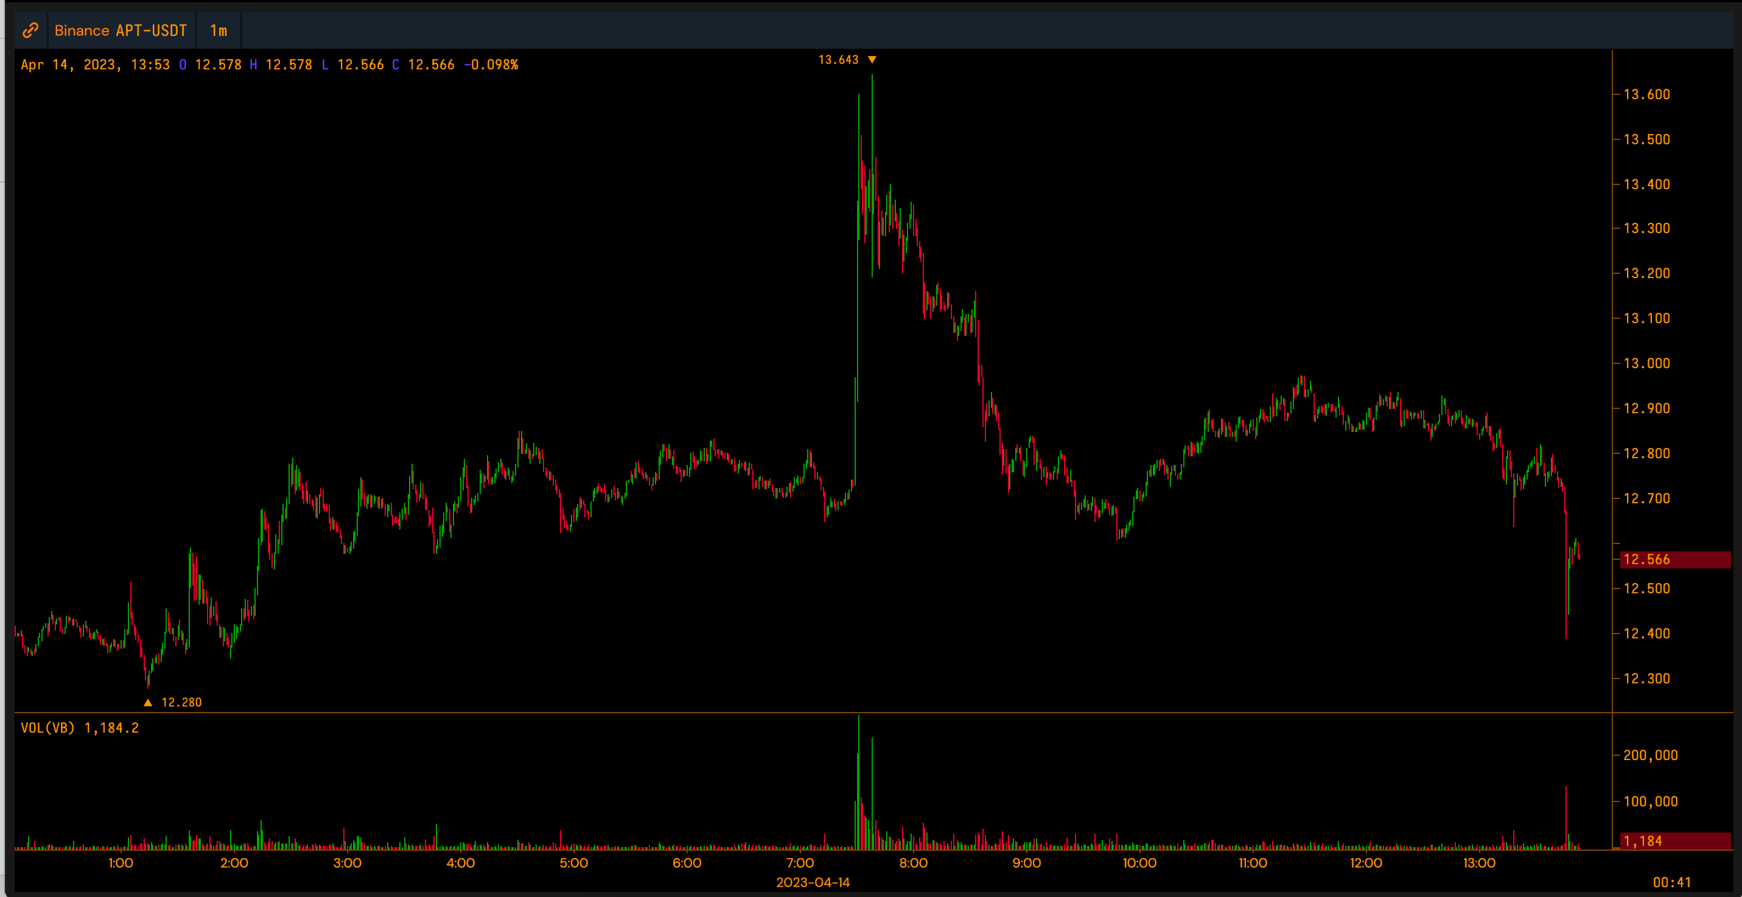Click the 12.280 low marker arrow
The height and width of the screenshot is (897, 1742).
147,702
